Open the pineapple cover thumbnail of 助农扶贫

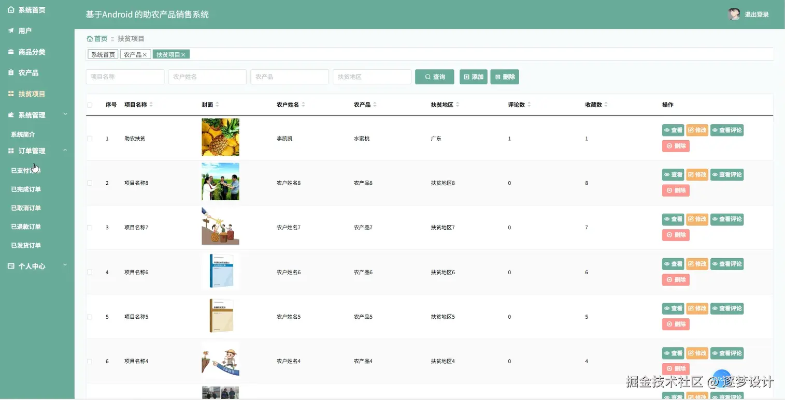coord(220,137)
